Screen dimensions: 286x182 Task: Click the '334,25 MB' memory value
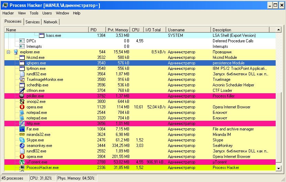120,146
